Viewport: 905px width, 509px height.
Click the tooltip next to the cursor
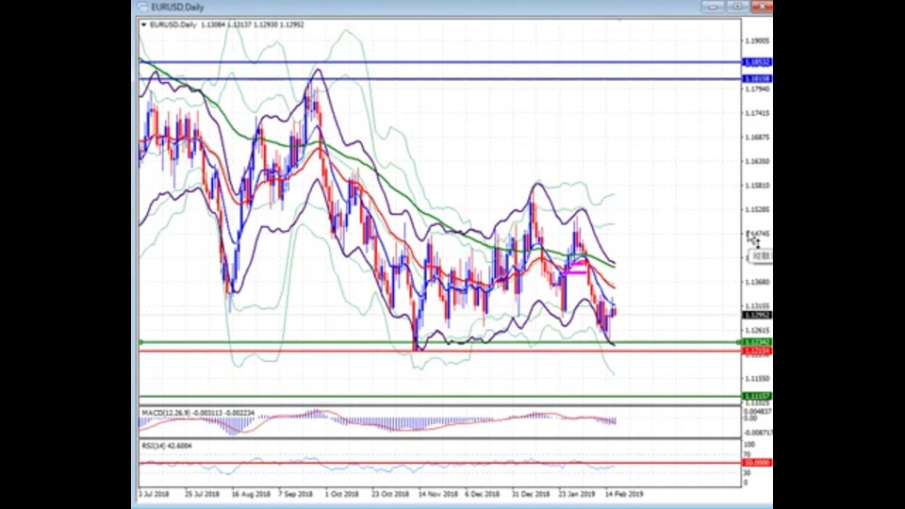[760, 256]
